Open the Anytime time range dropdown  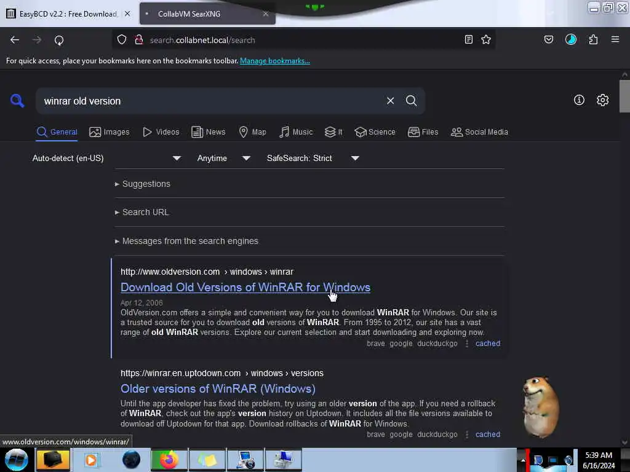coord(223,158)
